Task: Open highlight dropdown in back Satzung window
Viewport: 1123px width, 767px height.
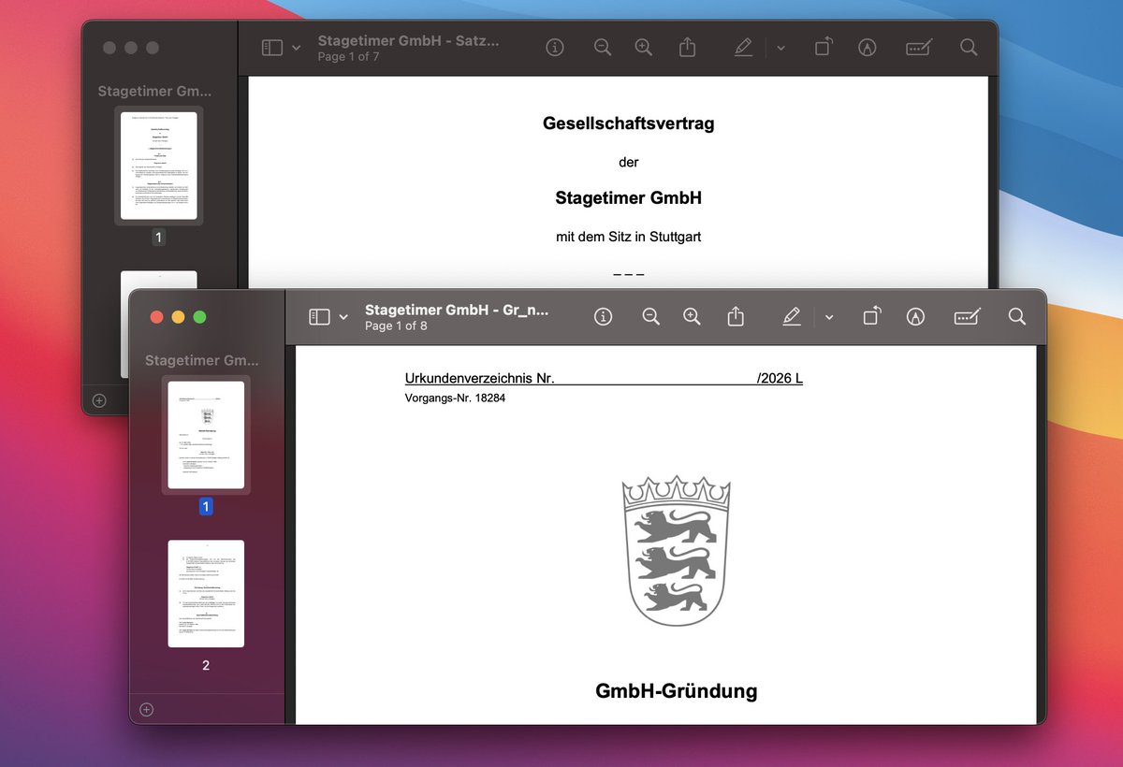Action: coord(780,47)
